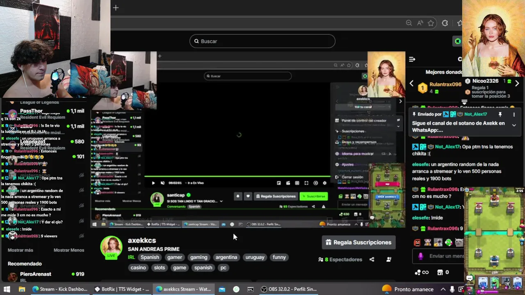Select Drops y recompensas menu entry
This screenshot has height=295, width=525.
(x=358, y=142)
